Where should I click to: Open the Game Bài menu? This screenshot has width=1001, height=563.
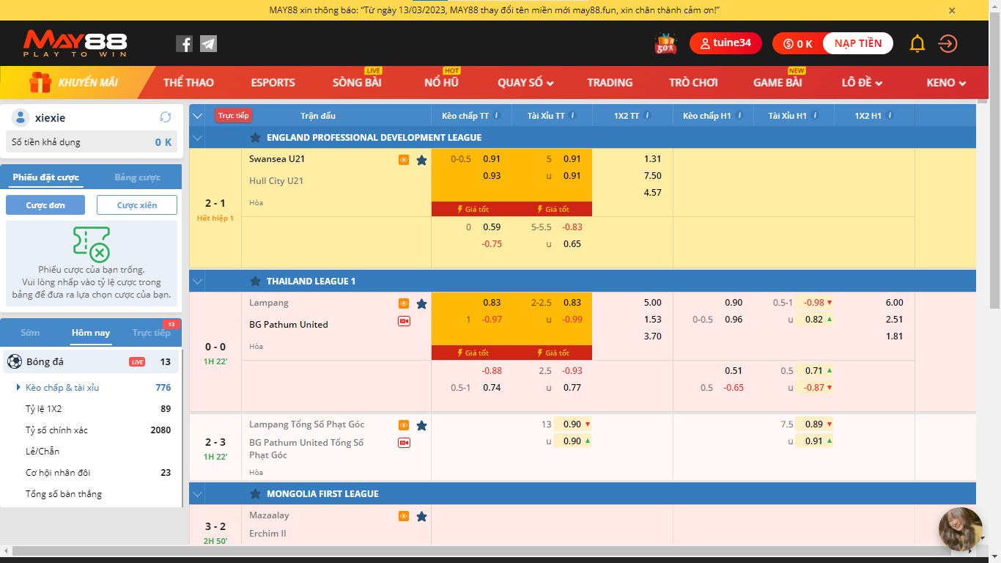click(x=777, y=83)
